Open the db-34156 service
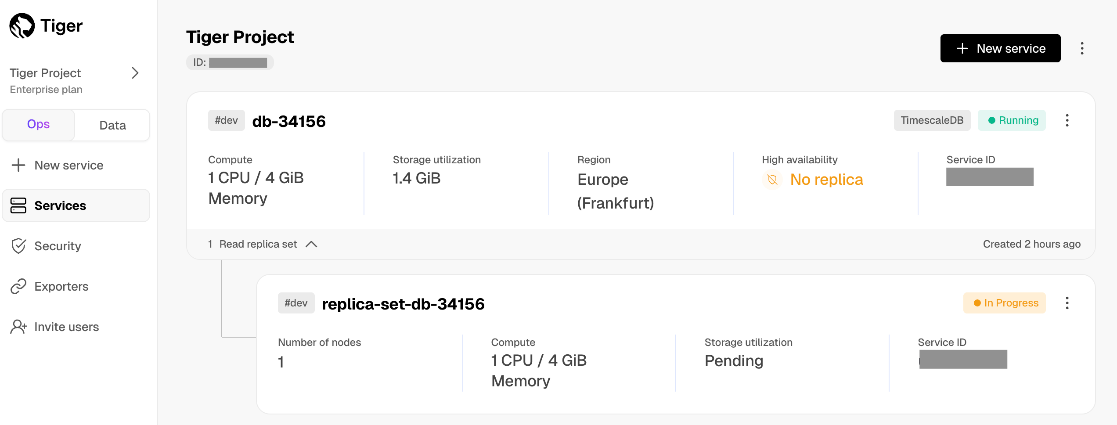 pyautogui.click(x=288, y=121)
